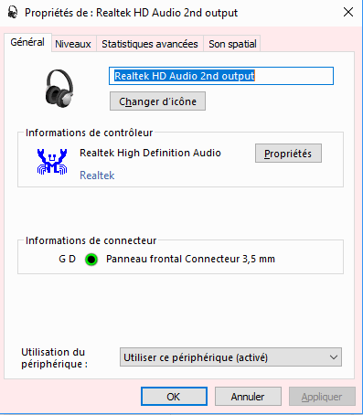
Task: Click the device name text field
Action: 221,76
